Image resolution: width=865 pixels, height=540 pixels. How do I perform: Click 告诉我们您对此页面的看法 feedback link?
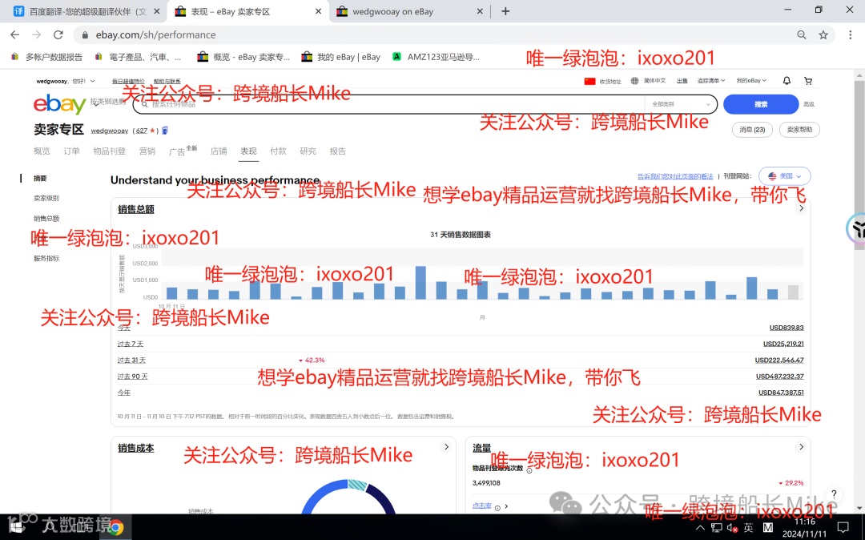pos(675,176)
